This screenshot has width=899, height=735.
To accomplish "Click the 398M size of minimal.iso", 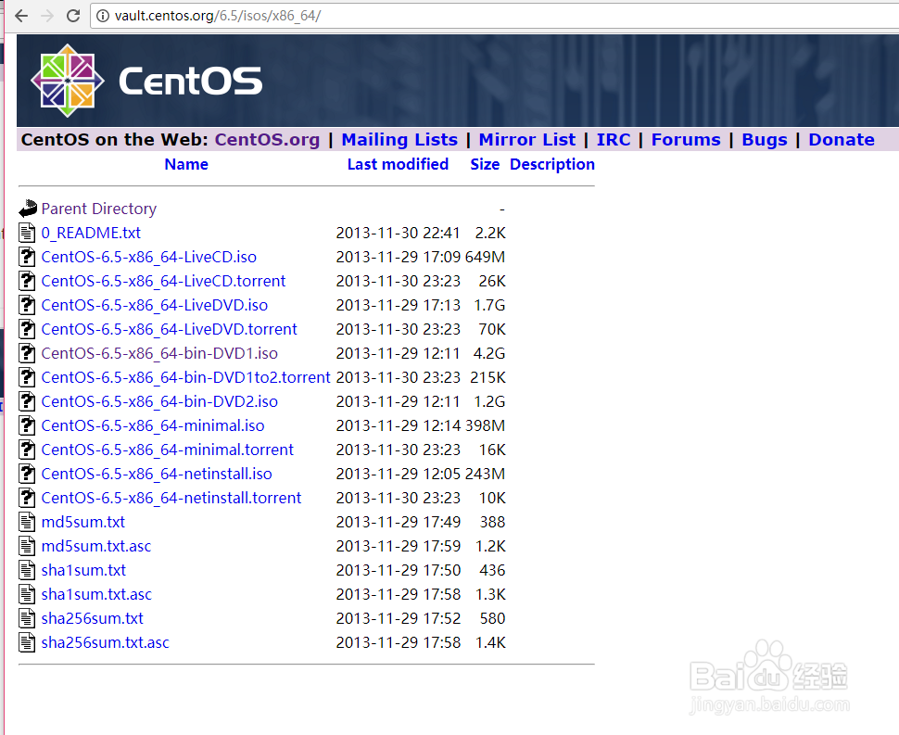I will click(485, 425).
